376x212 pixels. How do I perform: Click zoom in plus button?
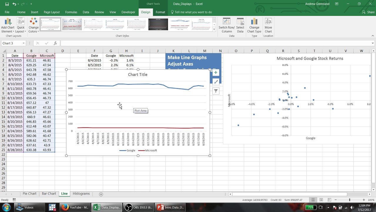(x=364, y=200)
